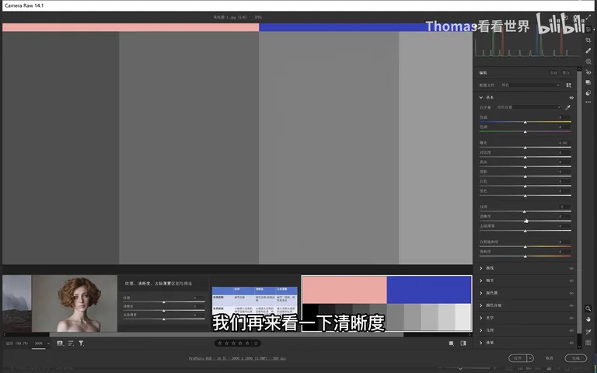Click the 去除薄雾 dehaze value field
Screen dimensions: 597x373
point(563,226)
